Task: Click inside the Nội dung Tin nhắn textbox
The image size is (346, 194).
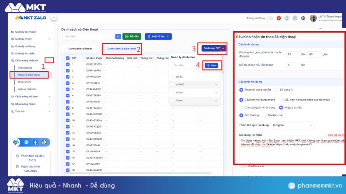Action: coord(292,149)
